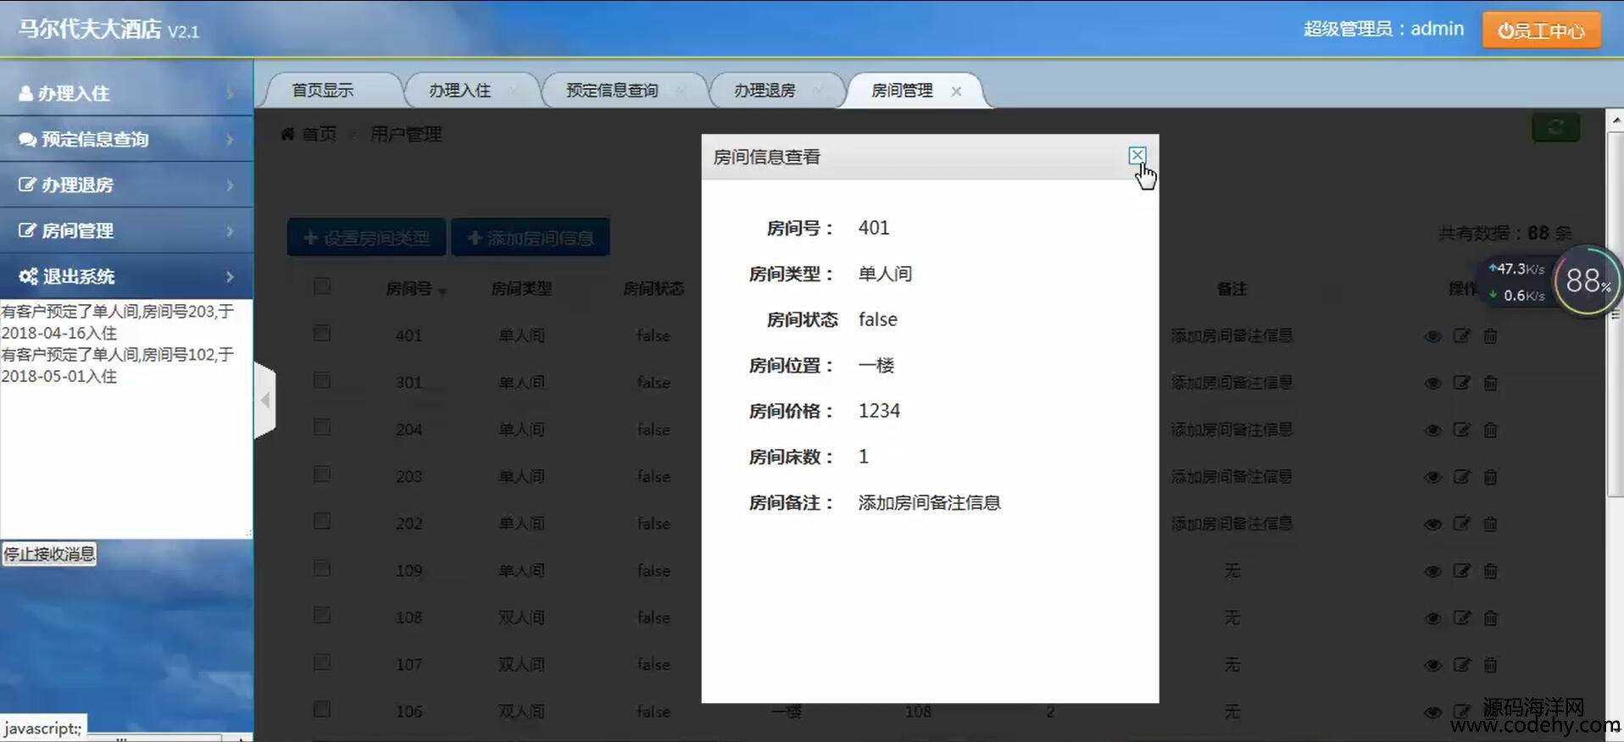
Task: Tick the checkbox for room 203
Action: pyautogui.click(x=322, y=474)
